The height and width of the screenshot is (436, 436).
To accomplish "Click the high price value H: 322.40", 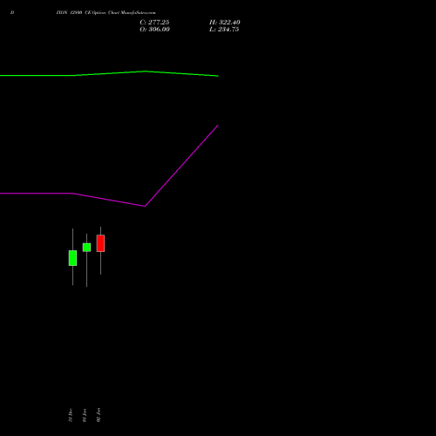I will pos(225,23).
